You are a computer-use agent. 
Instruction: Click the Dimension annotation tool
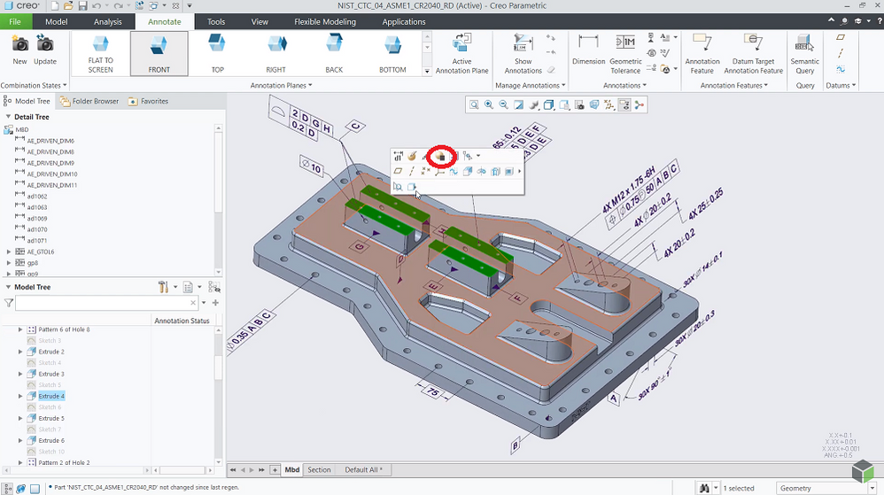[x=588, y=51]
